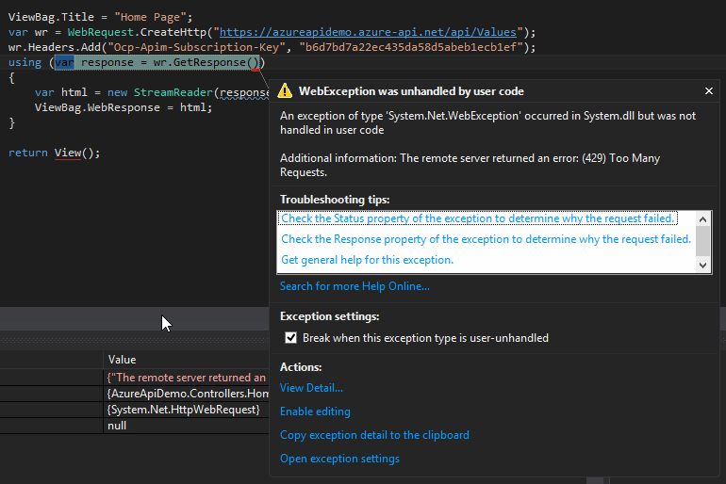
Task: Click the 'Troubleshooting tips:' heading
Action: (335, 200)
